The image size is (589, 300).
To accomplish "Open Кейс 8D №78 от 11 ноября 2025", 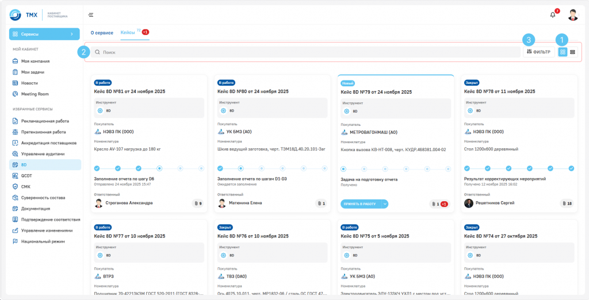I will pyautogui.click(x=499, y=91).
